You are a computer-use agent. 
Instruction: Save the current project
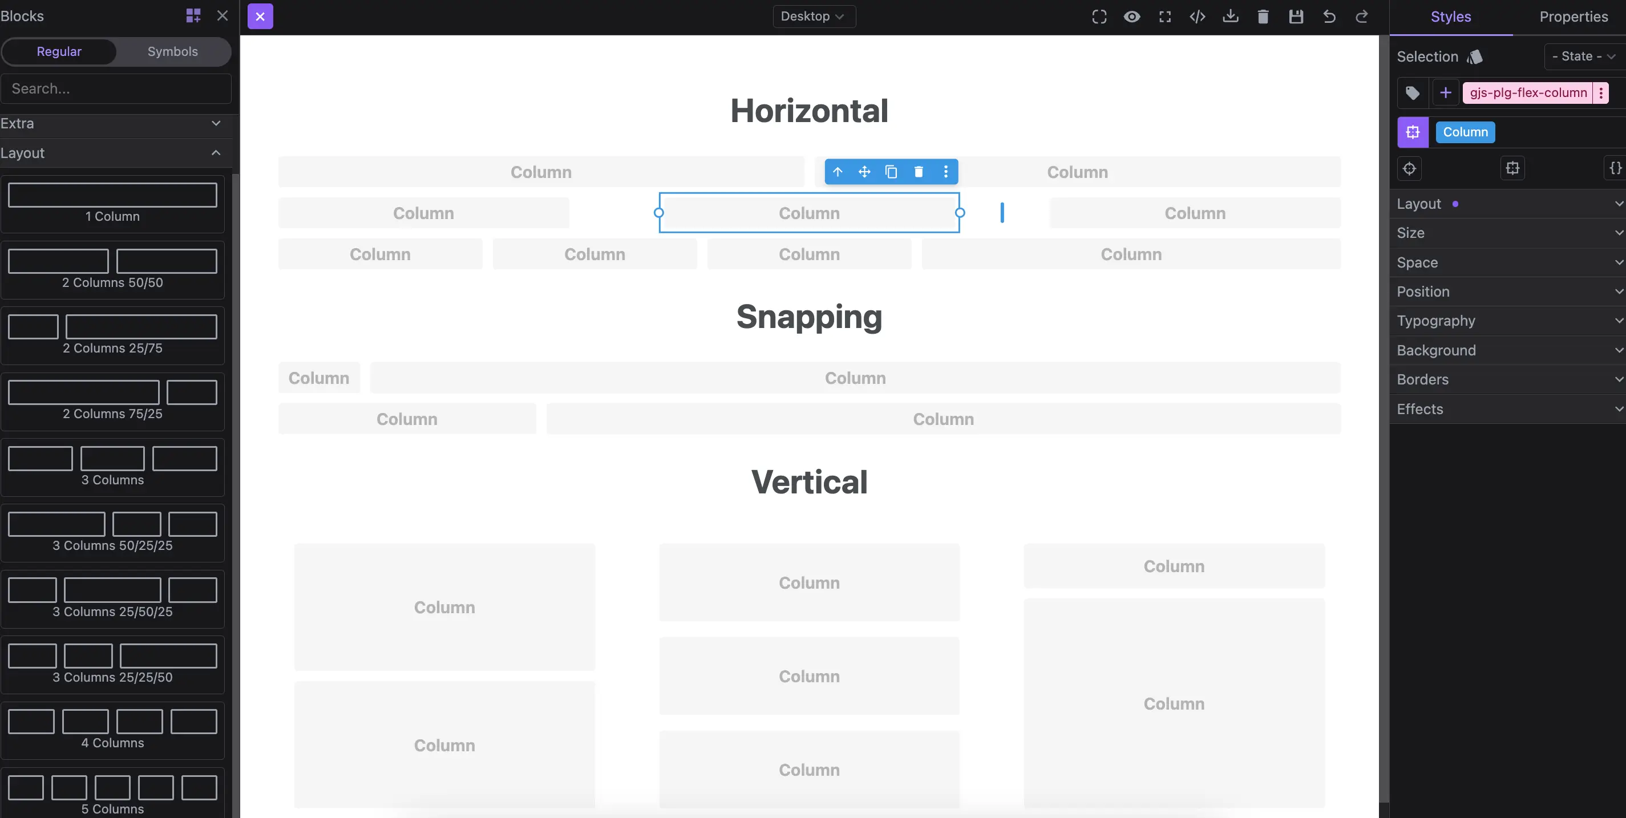tap(1296, 17)
